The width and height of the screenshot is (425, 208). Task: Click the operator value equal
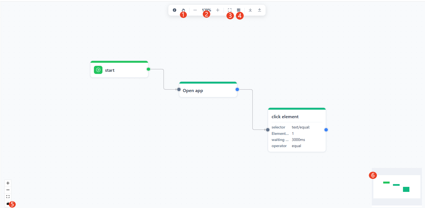pos(296,146)
